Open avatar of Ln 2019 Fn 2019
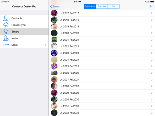Screen dimensions: 155x116 (x=54, y=26)
